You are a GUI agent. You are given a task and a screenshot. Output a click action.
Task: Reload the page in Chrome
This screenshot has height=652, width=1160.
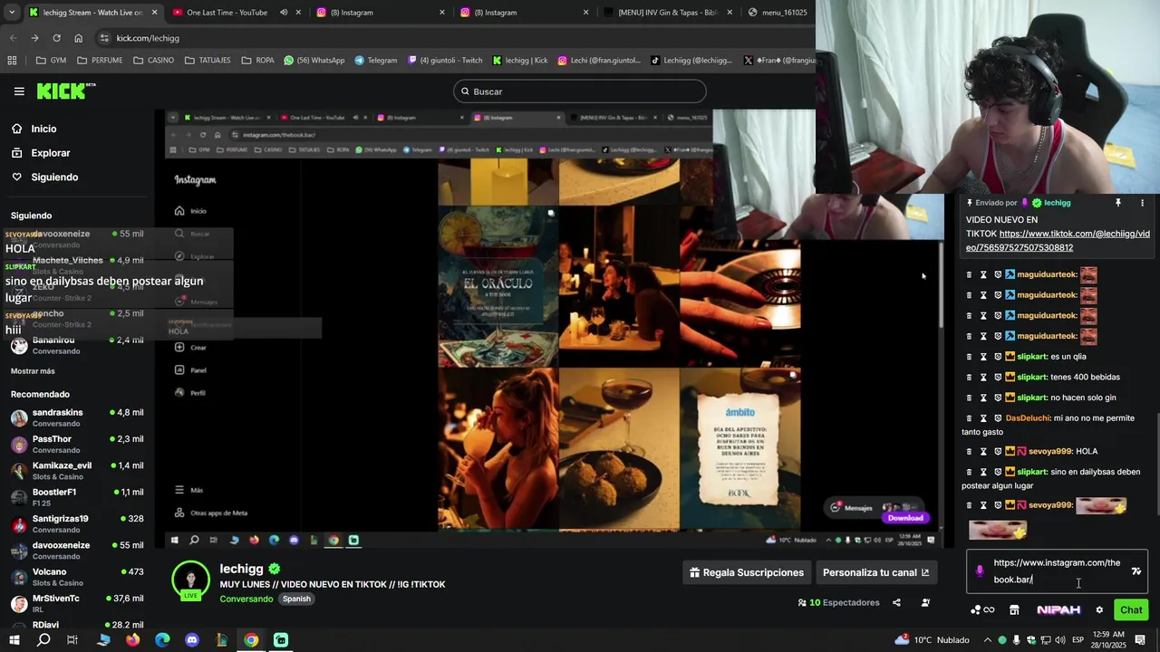[56, 38]
